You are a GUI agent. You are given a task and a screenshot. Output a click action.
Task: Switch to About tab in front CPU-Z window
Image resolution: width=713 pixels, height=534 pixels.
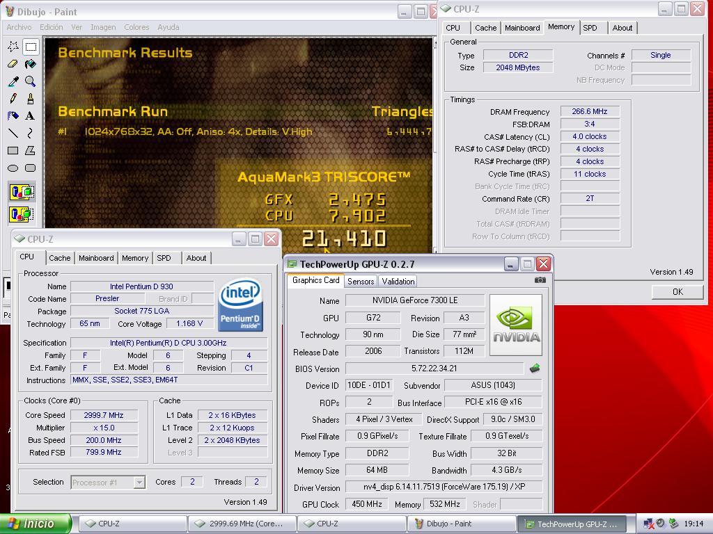click(196, 258)
